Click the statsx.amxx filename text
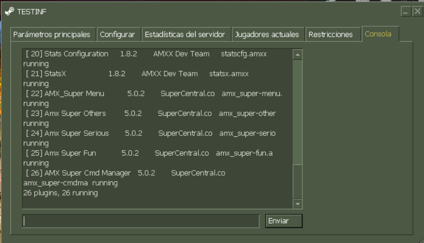Viewport: 424px width, 243px height. [x=229, y=74]
